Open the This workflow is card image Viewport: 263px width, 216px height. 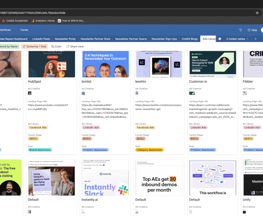point(213,178)
